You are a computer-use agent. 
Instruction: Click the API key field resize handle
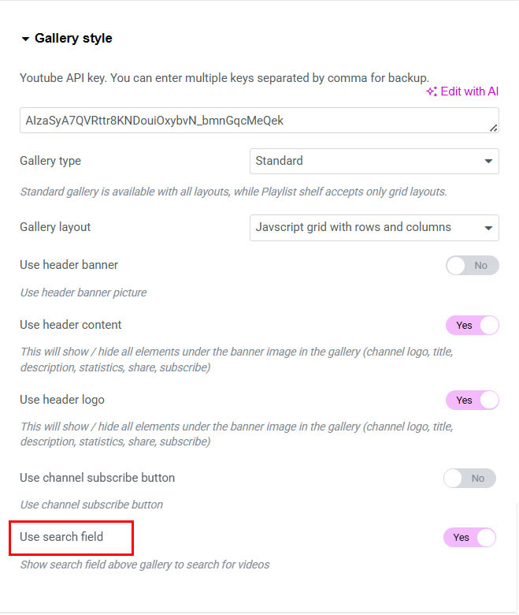493,127
